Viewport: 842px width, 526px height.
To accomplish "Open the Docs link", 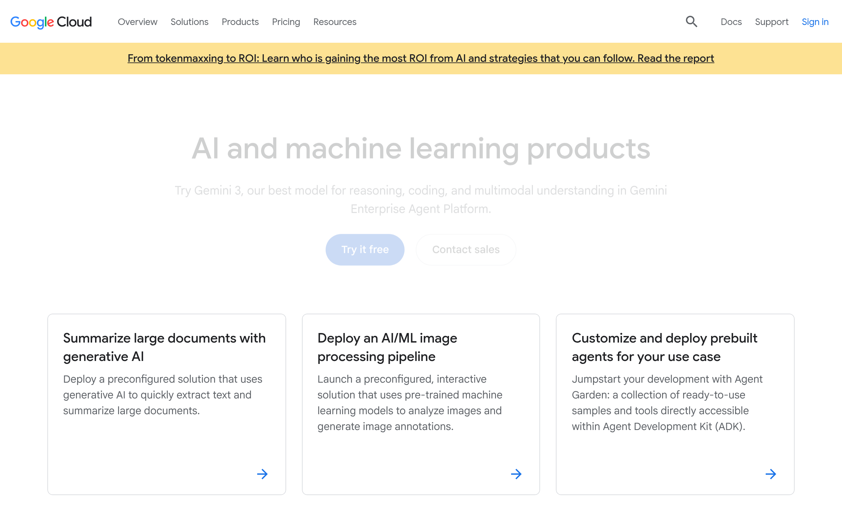I will [731, 22].
